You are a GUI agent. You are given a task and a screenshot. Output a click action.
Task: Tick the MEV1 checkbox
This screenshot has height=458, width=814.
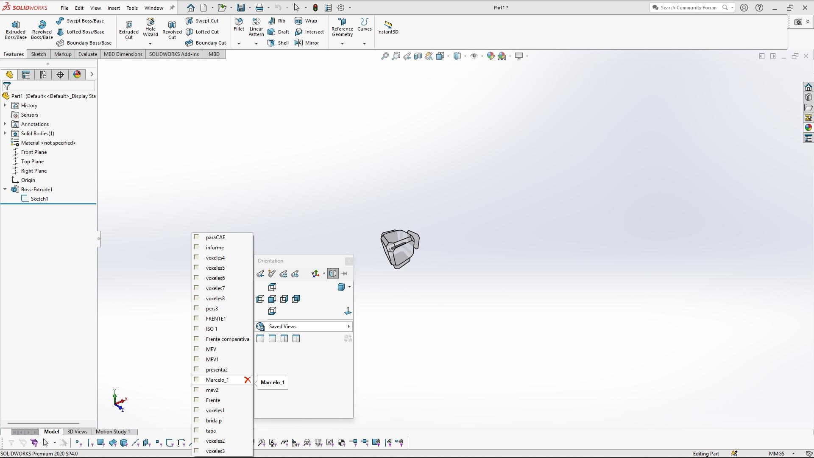[197, 359]
